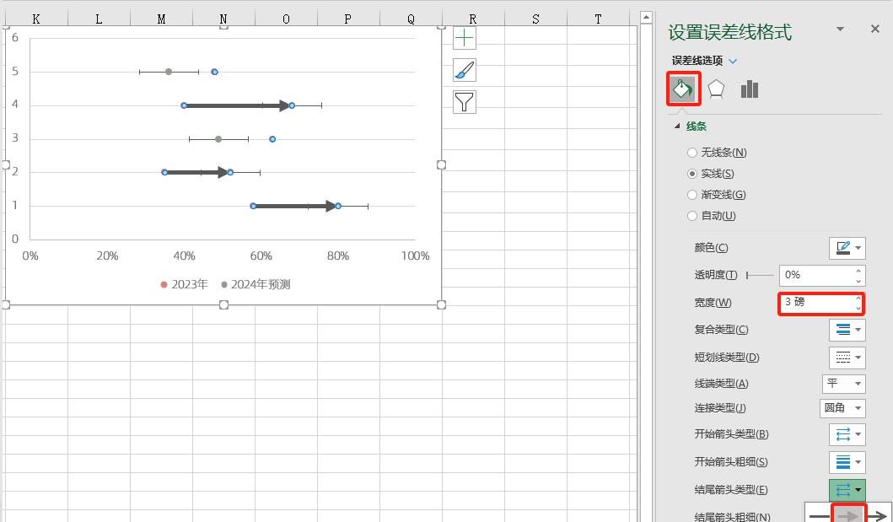This screenshot has width=893, height=522.
Task: Select the 自动(U) radio option
Action: point(692,216)
